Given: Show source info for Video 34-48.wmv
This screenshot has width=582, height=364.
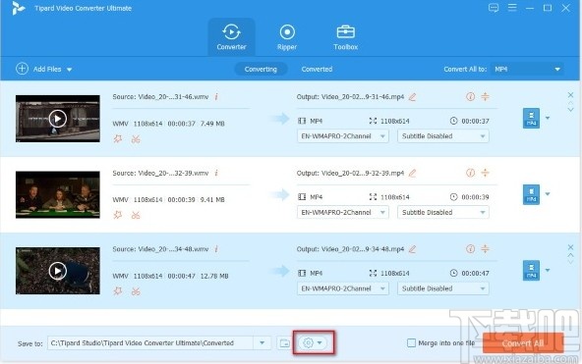Looking at the screenshot, I should pos(216,249).
